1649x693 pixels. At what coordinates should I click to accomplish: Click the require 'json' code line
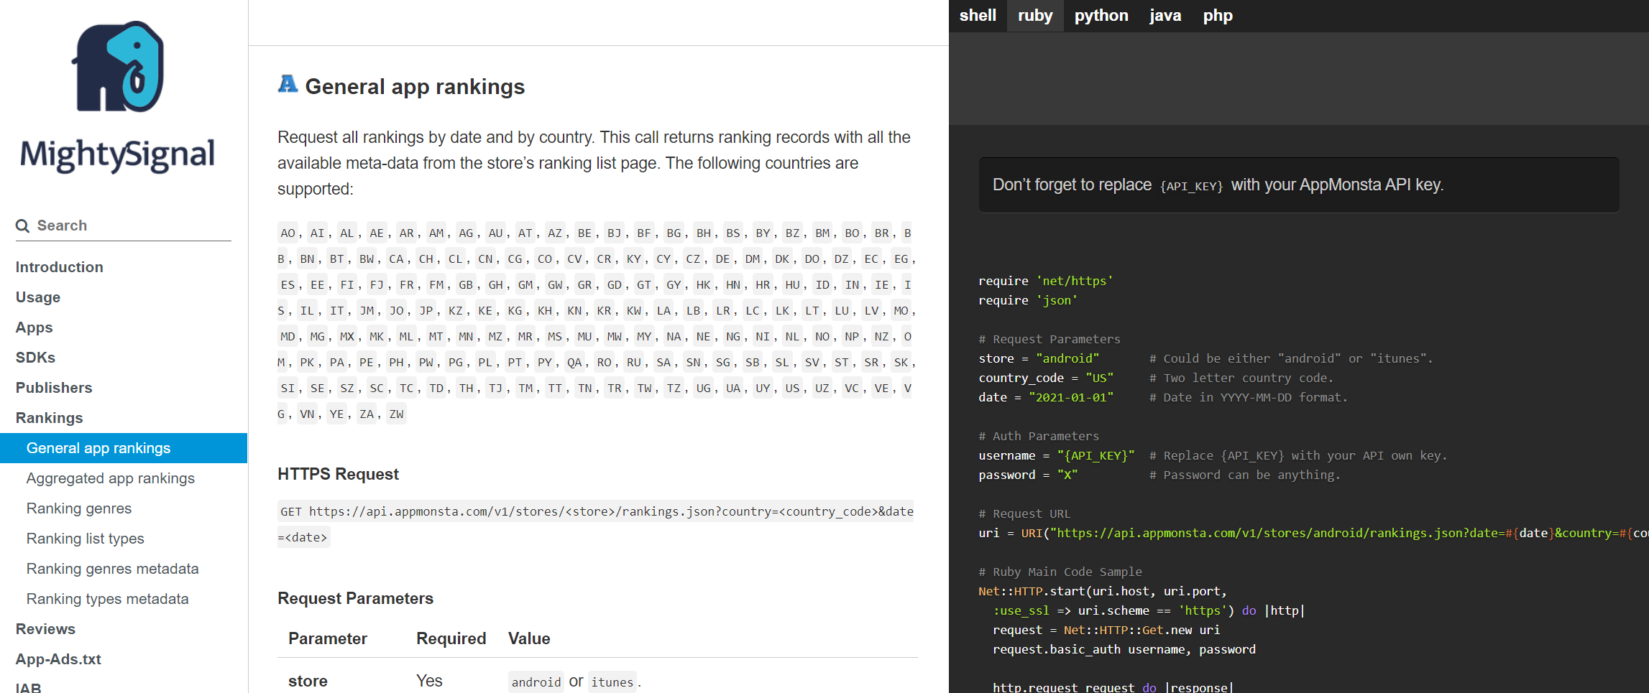point(1028,300)
